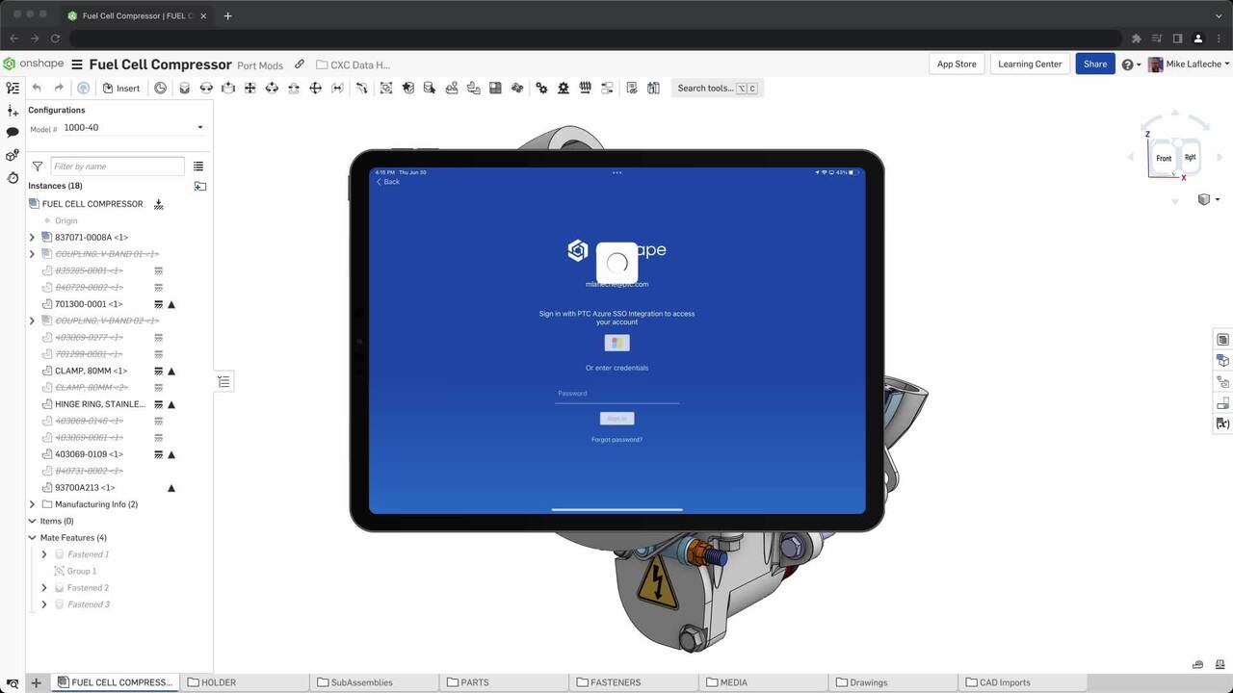This screenshot has width=1233, height=693.
Task: Select the Slider mate tool
Action: [228, 88]
